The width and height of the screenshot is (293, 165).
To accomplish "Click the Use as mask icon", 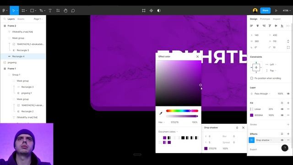I will (x=159, y=11).
